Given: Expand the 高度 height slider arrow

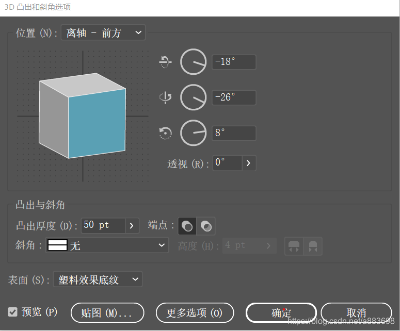Looking at the screenshot, I should 268,245.
